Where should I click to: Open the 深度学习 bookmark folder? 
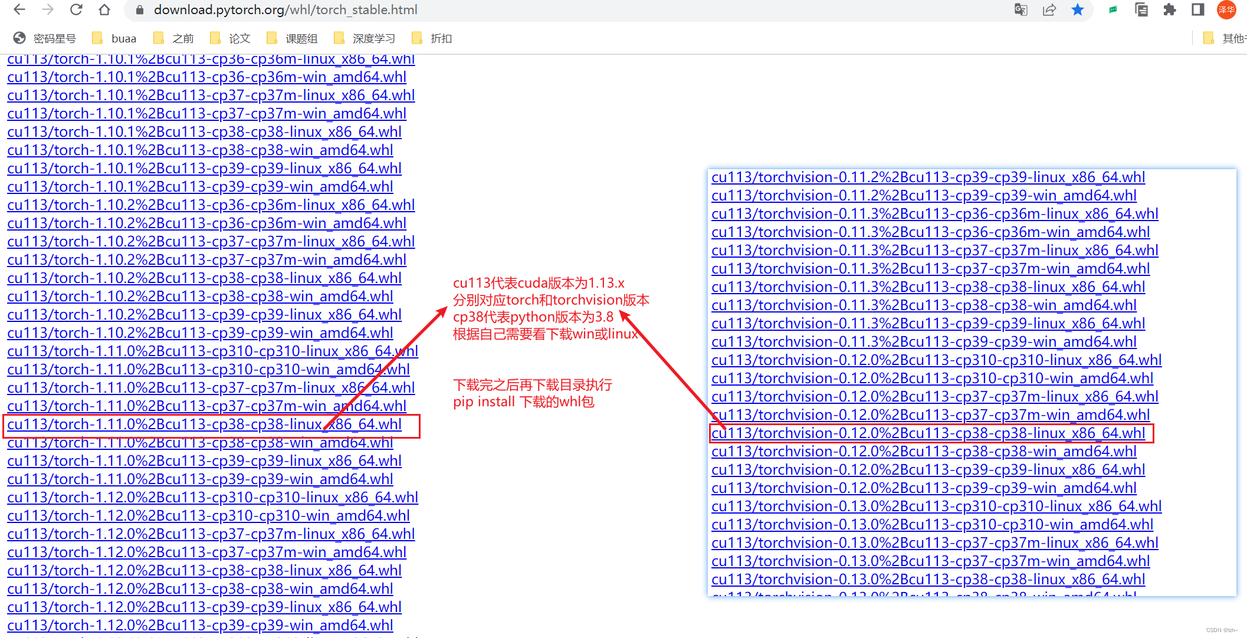click(x=364, y=38)
